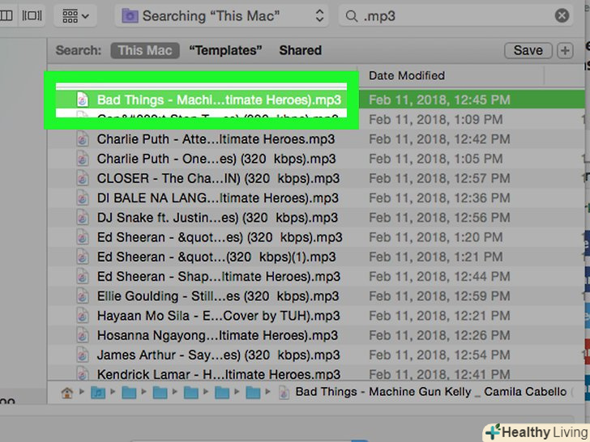Click audio file icon of Ellie Goulding - Still
The width and height of the screenshot is (590, 442).
83,296
